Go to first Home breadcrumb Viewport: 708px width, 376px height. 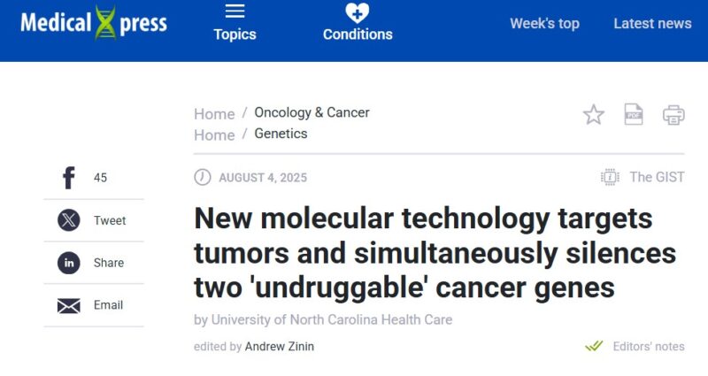click(214, 114)
